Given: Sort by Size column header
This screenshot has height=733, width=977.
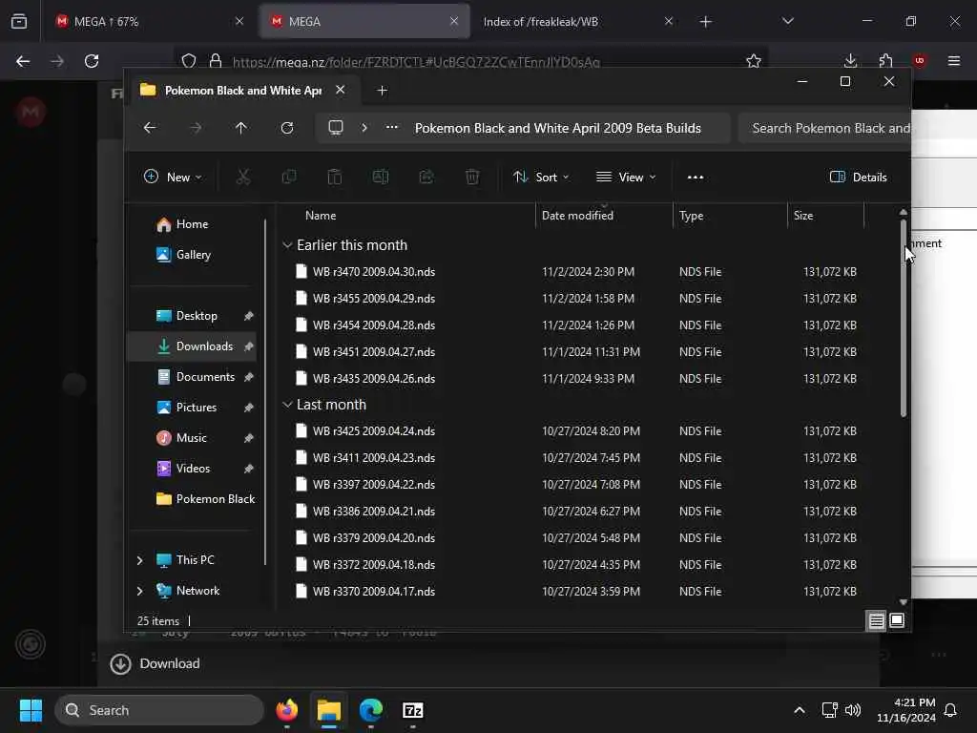Looking at the screenshot, I should coord(803,216).
